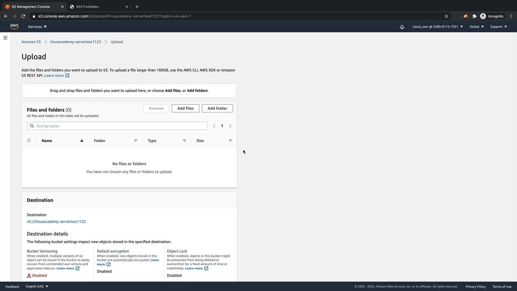Click the Add files button
Screen dimensions: 517x291
coord(185,108)
